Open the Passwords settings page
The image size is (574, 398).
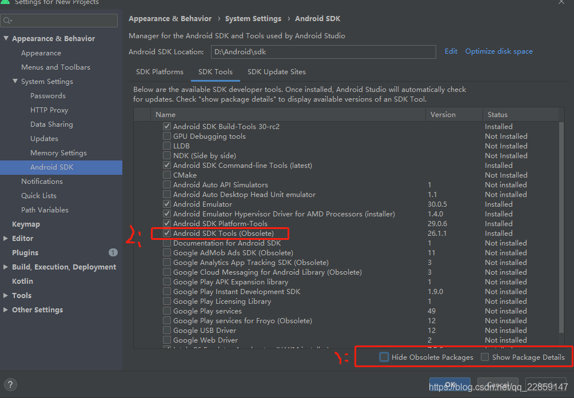point(48,96)
